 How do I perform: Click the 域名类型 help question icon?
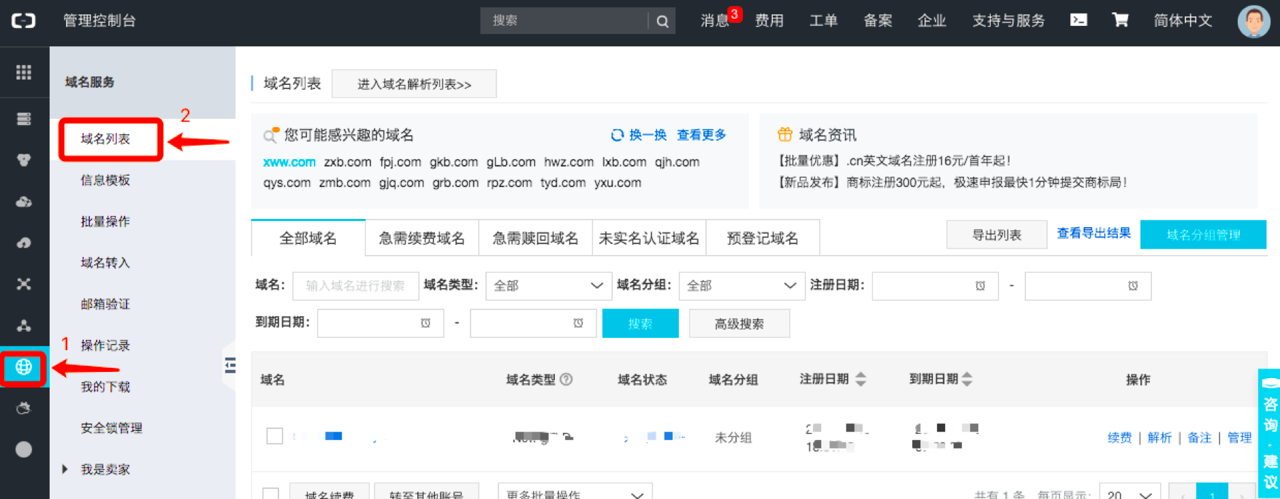pos(566,379)
